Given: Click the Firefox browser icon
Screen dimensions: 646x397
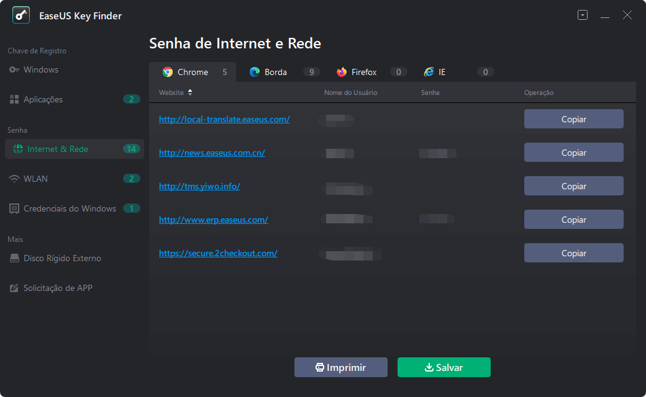Looking at the screenshot, I should click(342, 72).
